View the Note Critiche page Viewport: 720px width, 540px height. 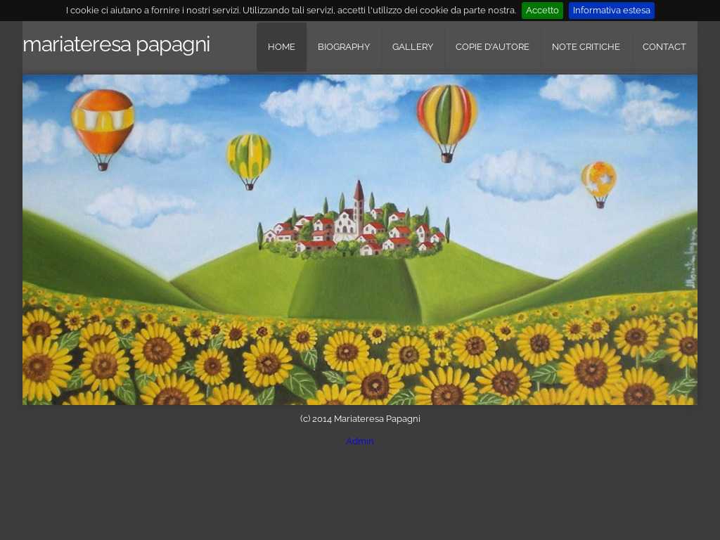point(586,47)
